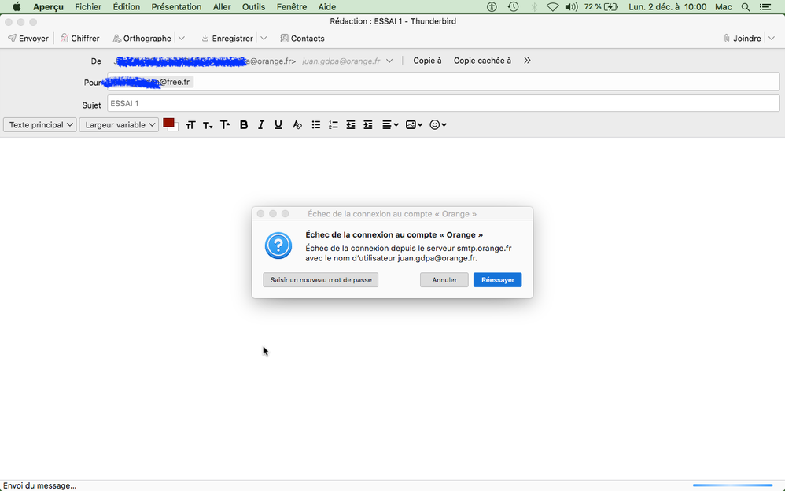Viewport: 785px width, 491px height.
Task: Open the Présentation menu
Action: click(176, 7)
